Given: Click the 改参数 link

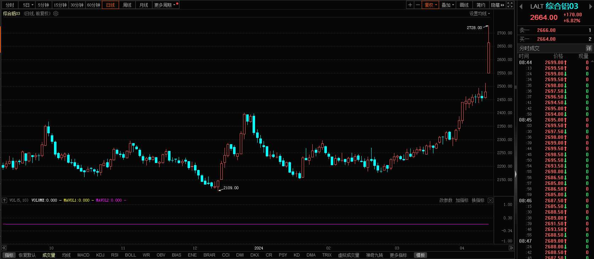Looking at the screenshot, I should (x=446, y=201).
